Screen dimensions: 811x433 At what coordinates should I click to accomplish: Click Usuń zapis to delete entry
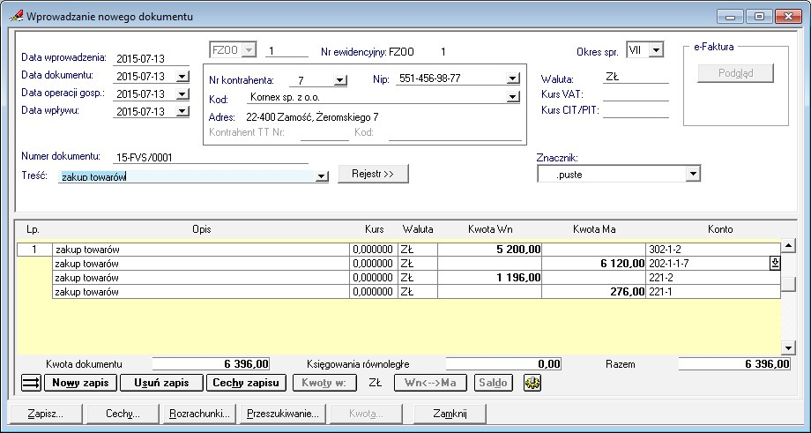point(161,383)
